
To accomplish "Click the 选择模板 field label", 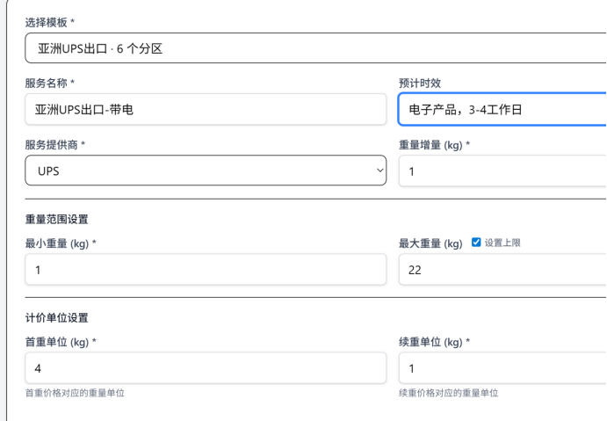I will 50,19.
